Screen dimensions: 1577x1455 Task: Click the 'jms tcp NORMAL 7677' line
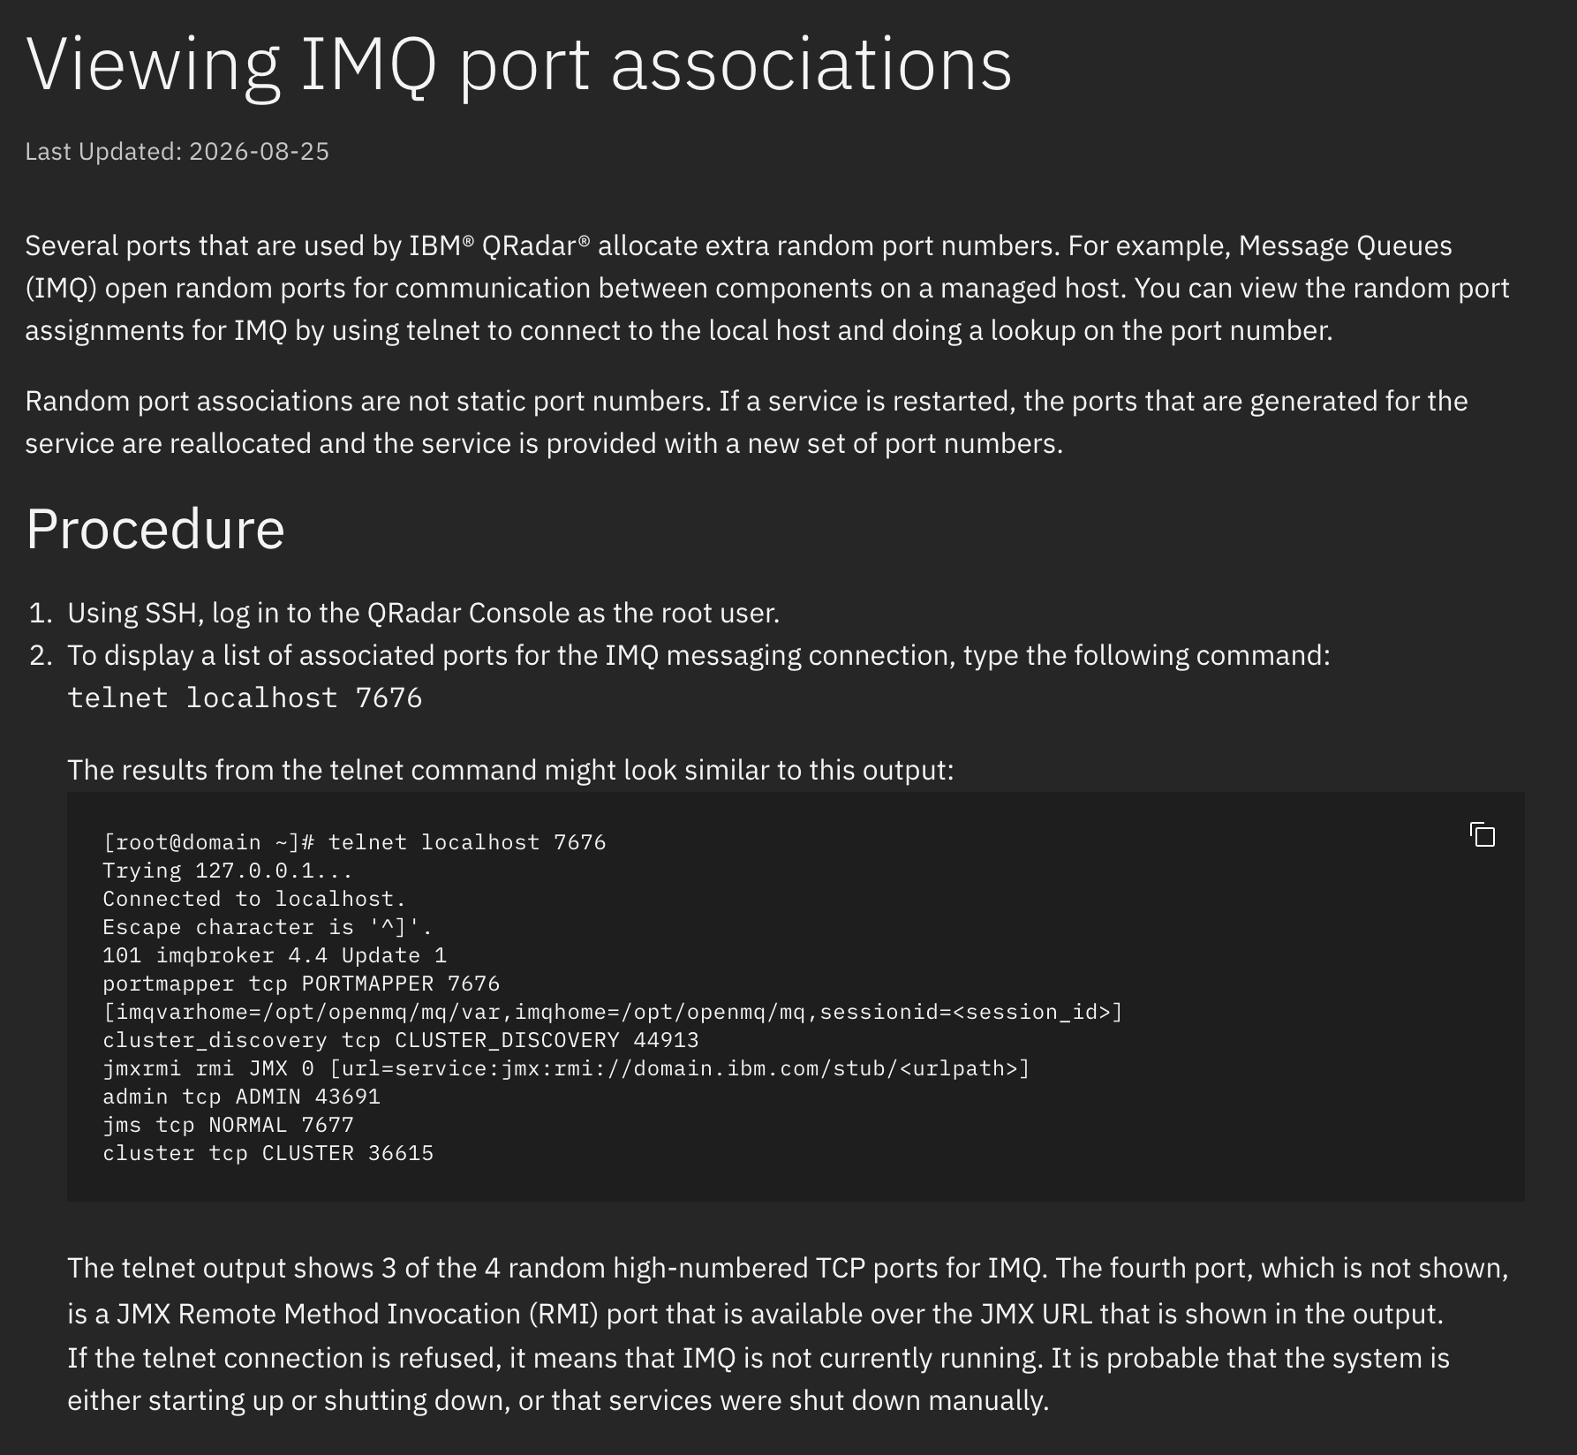(228, 1125)
